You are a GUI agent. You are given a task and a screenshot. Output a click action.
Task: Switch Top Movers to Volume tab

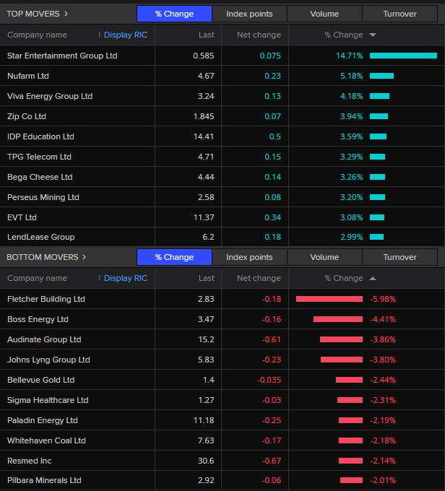[x=324, y=14]
